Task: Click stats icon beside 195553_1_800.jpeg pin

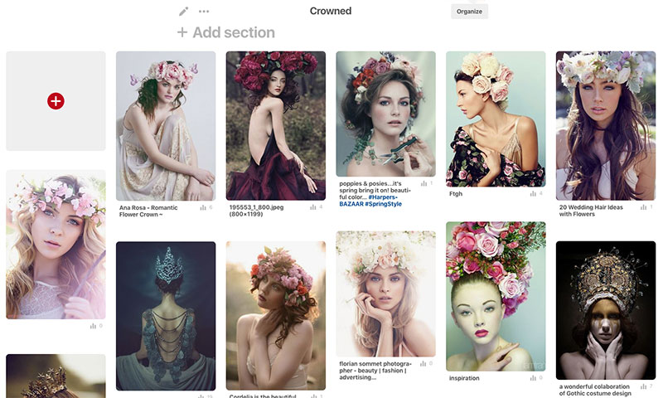Action: [313, 207]
